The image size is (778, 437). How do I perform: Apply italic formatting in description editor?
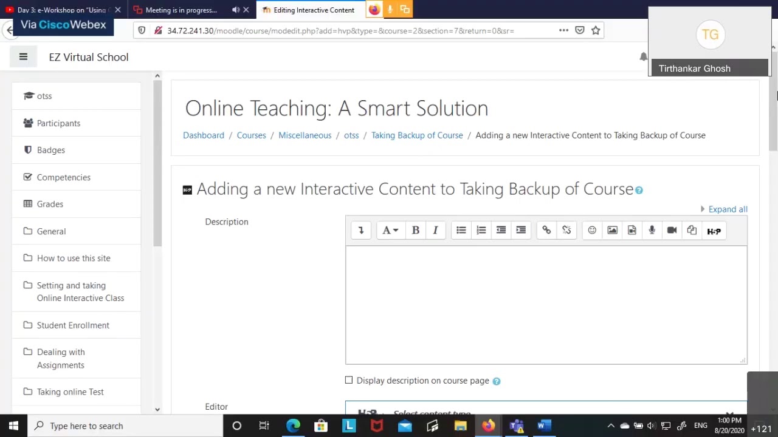(x=435, y=231)
